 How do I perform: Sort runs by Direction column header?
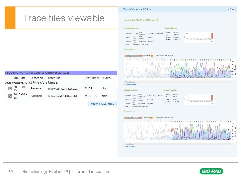[x=37, y=78]
